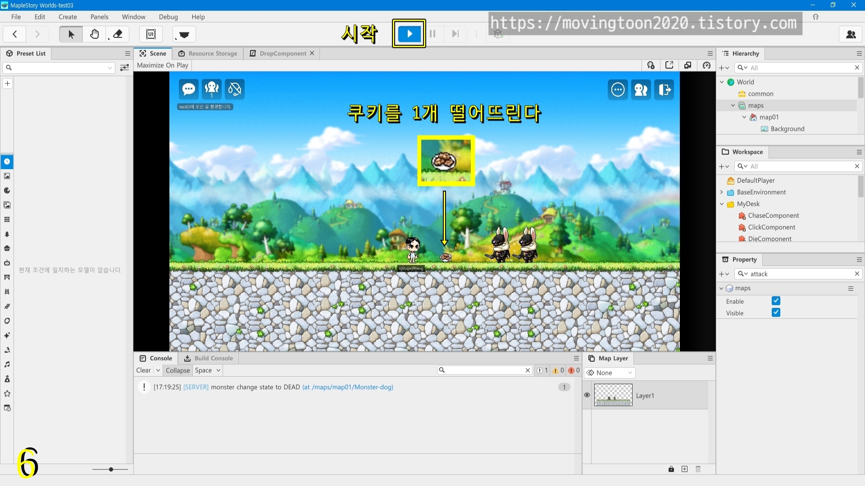
Task: Open the Space dropdown in Console
Action: pos(208,370)
